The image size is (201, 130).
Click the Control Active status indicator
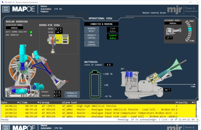(113, 36)
